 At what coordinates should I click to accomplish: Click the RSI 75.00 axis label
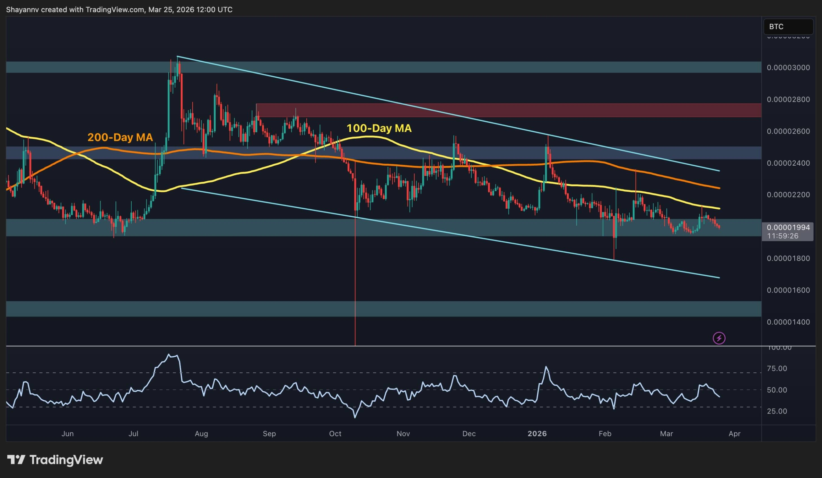pyautogui.click(x=777, y=369)
